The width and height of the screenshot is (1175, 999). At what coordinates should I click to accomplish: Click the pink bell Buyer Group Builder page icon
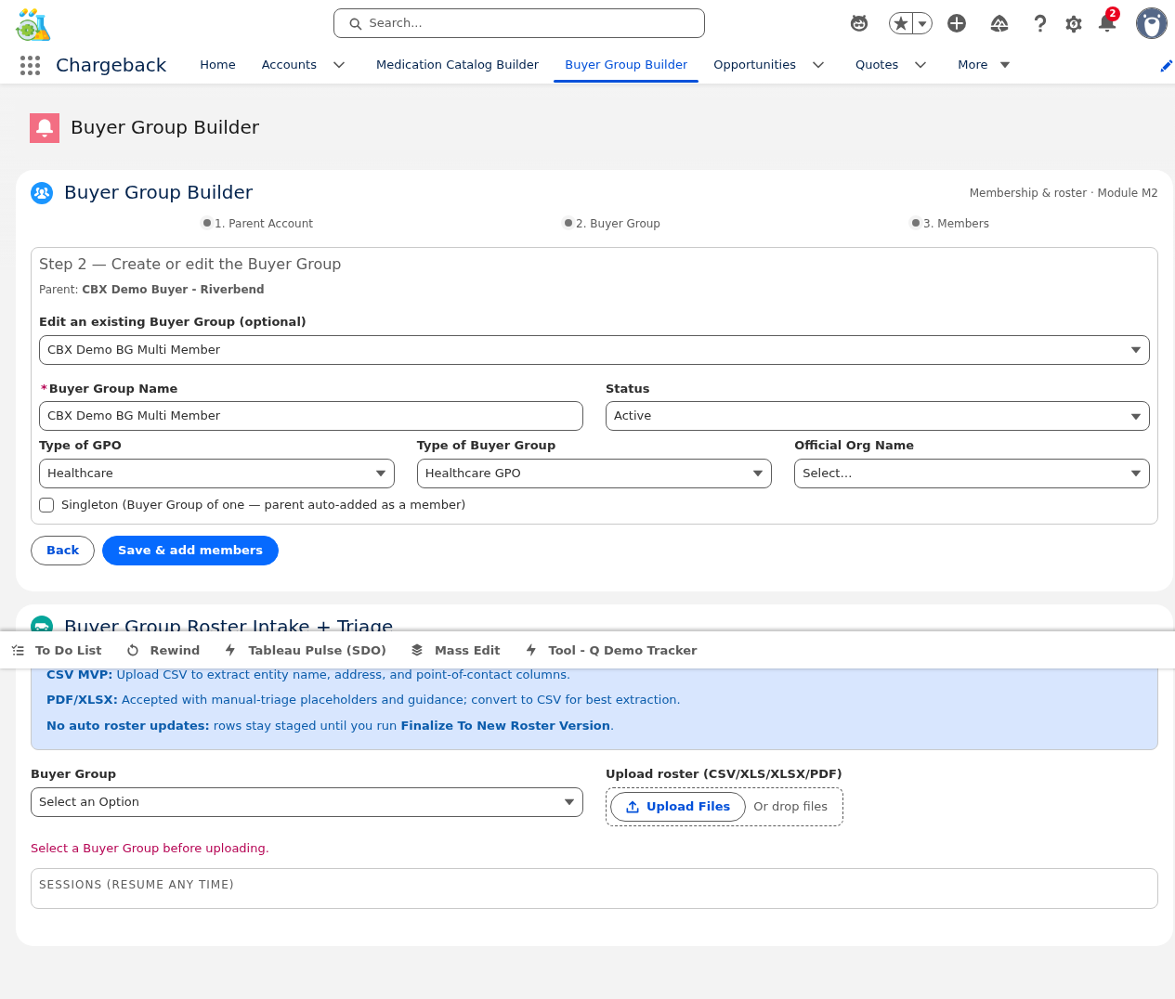[x=45, y=128]
